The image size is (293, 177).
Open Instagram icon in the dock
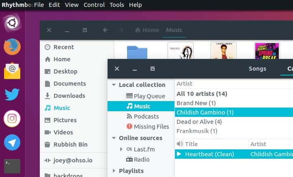pyautogui.click(x=12, y=119)
